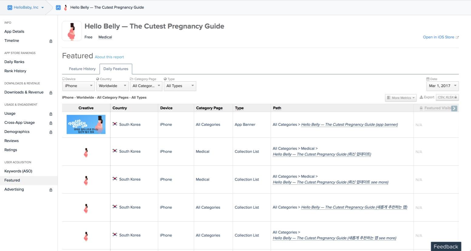Click the Free price label
This screenshot has width=471, height=251.
coord(88,37)
